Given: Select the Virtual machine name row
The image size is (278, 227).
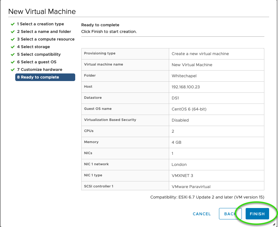Looking at the screenshot, I should coord(173,65).
